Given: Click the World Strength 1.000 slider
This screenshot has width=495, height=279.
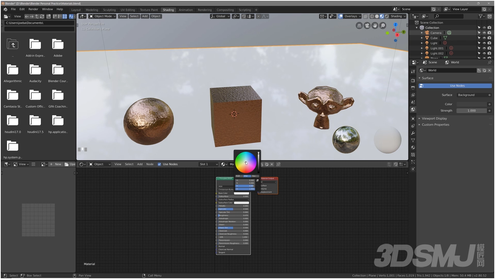Looking at the screenshot, I should tap(472, 111).
